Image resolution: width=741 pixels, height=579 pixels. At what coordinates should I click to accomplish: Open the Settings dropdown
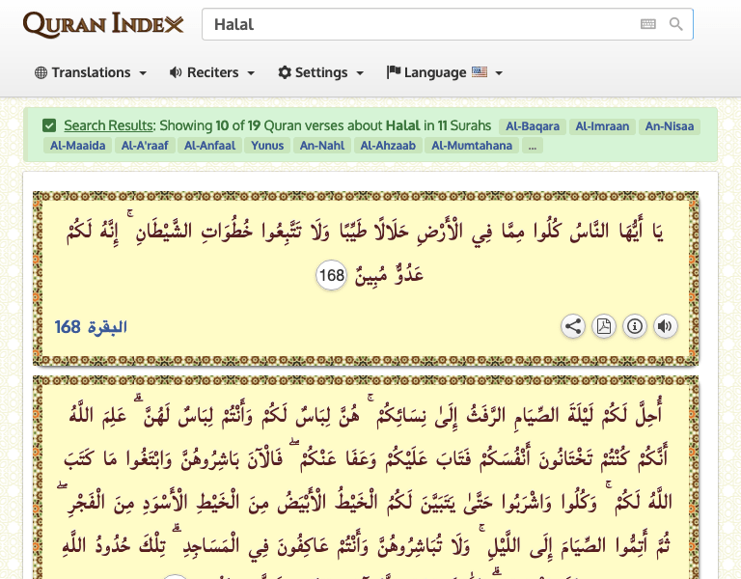pos(321,72)
